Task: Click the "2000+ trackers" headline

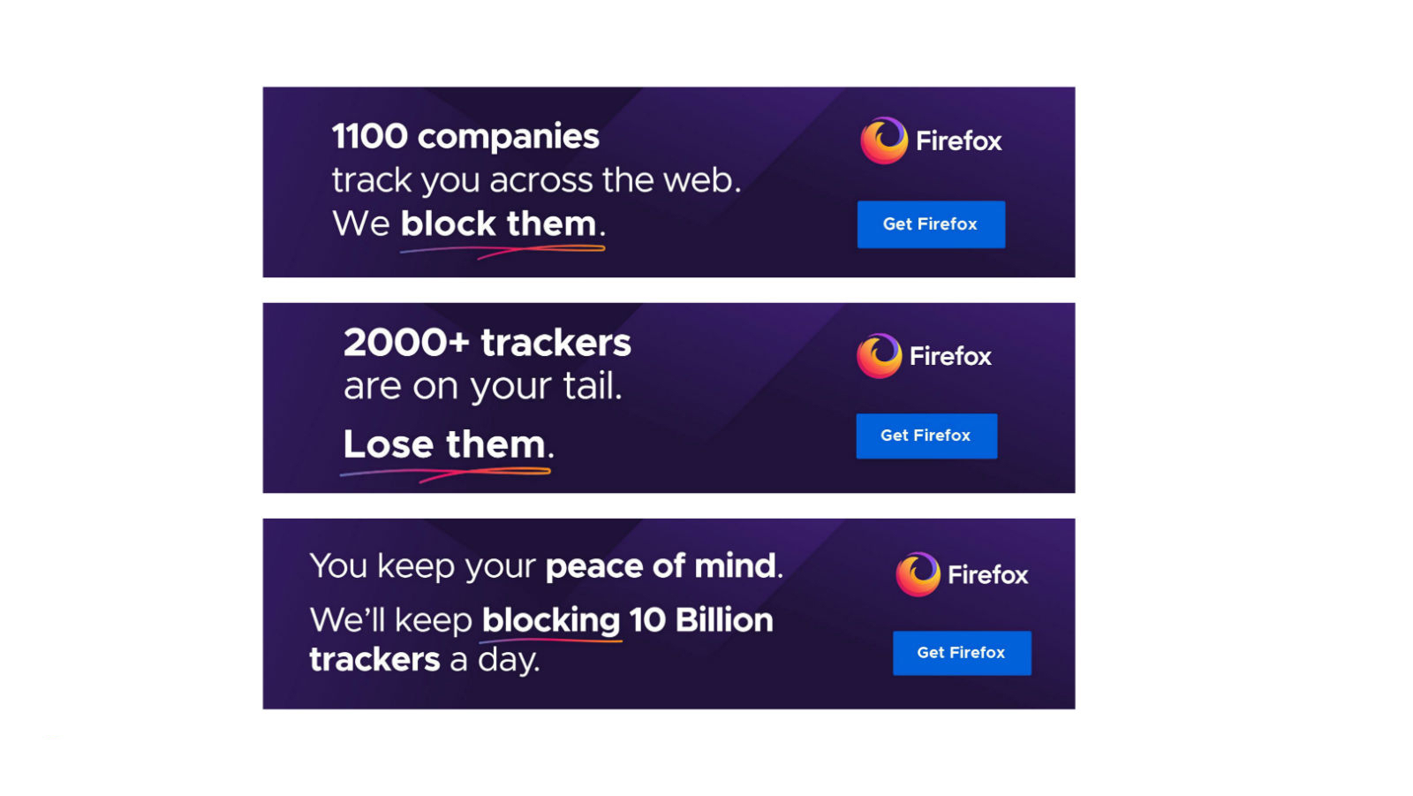Action: click(487, 343)
